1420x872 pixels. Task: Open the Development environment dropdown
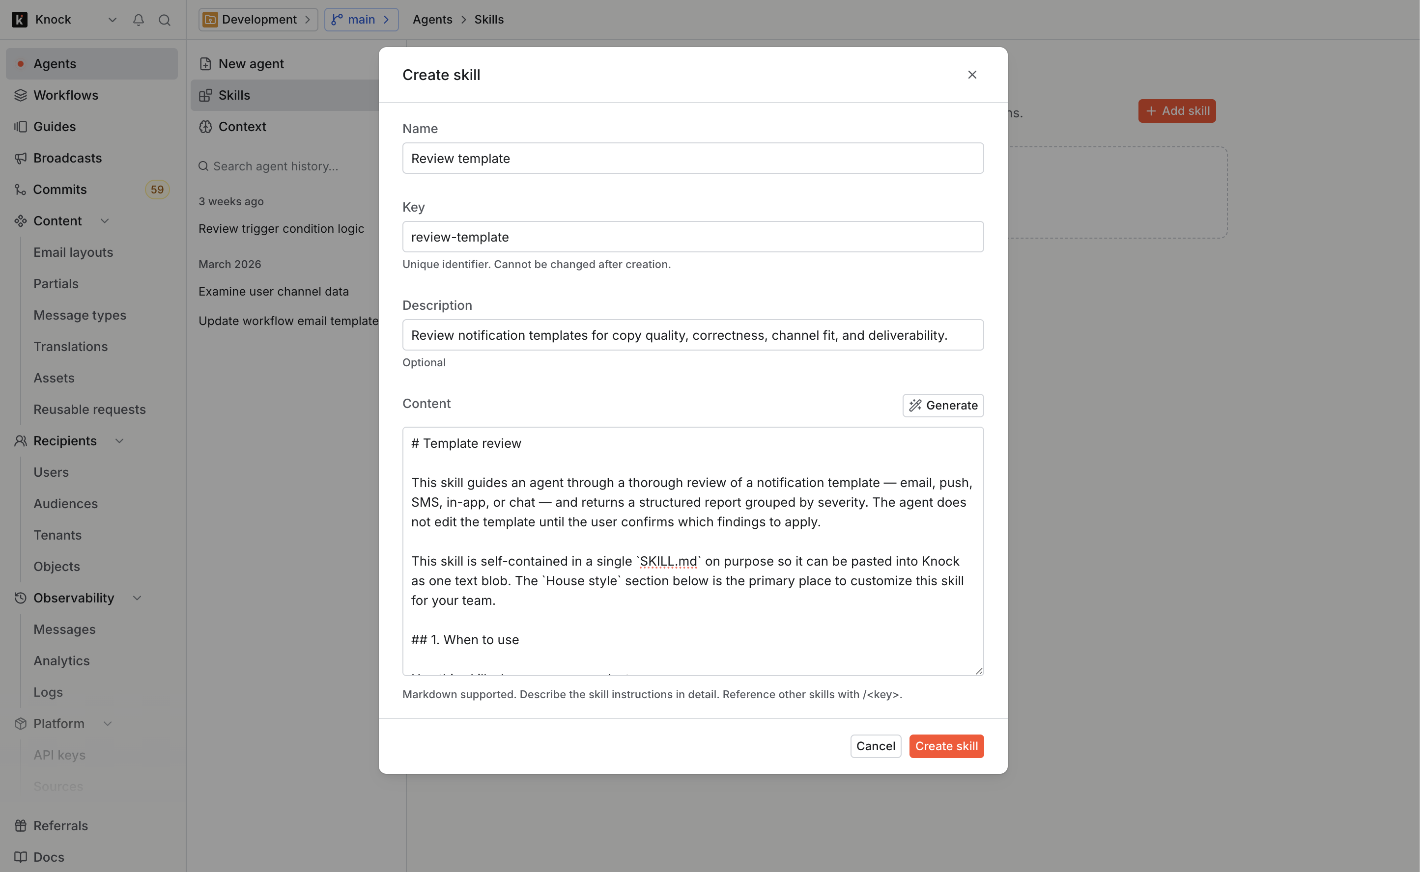[258, 20]
